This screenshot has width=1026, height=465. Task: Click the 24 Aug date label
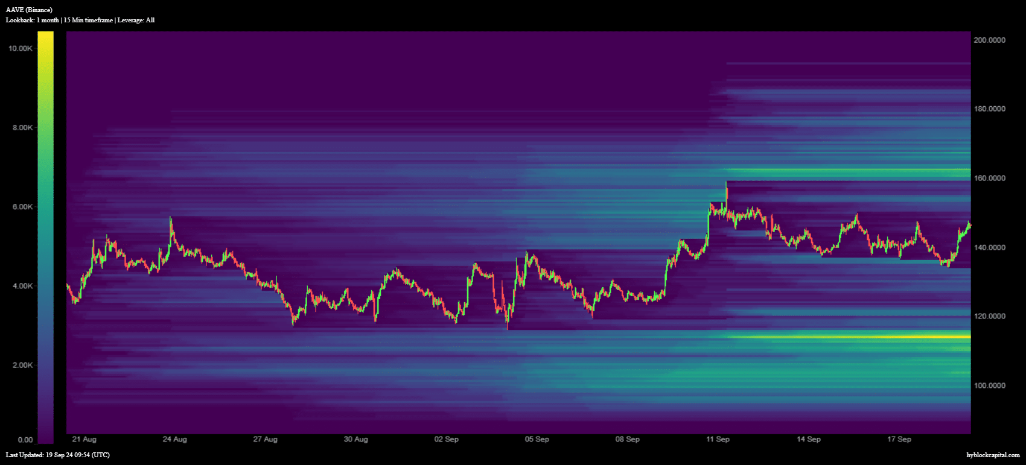point(174,439)
